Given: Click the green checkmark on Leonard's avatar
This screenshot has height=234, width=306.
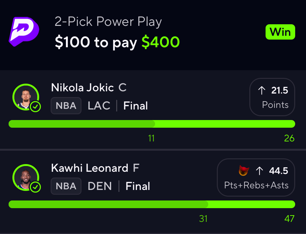Looking at the screenshot, I should 36,187.
